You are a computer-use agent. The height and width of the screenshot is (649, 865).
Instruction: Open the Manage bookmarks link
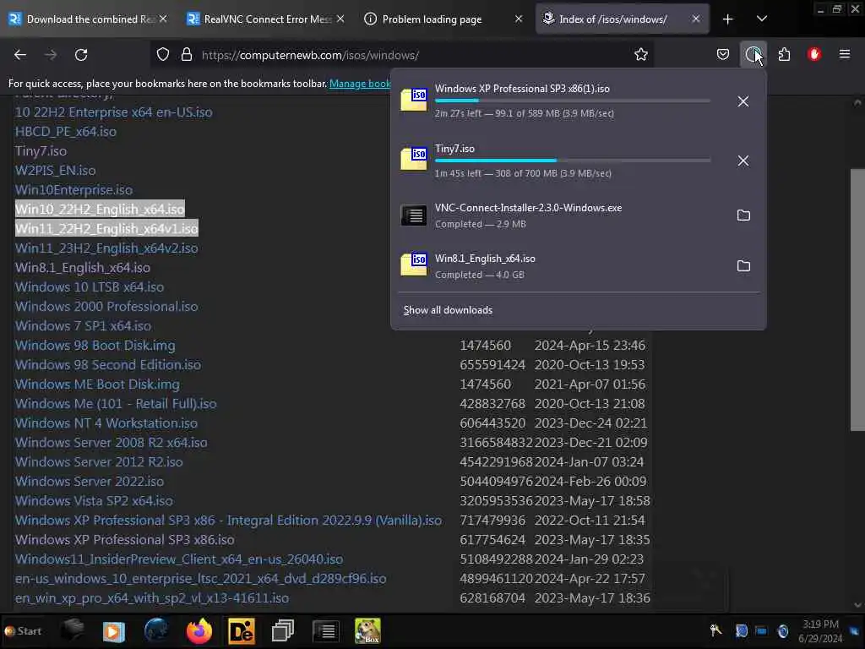point(360,84)
